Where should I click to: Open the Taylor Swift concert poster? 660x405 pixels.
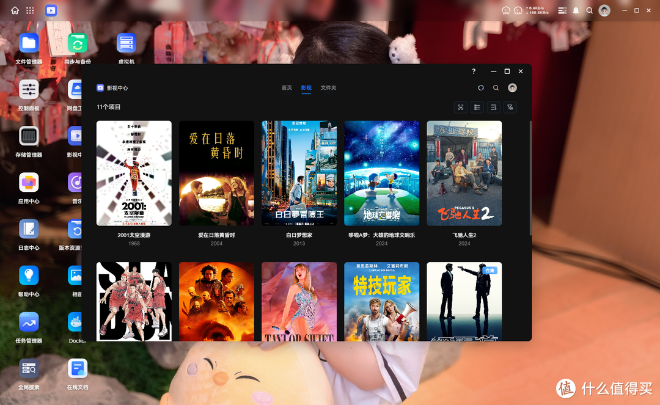(x=299, y=302)
